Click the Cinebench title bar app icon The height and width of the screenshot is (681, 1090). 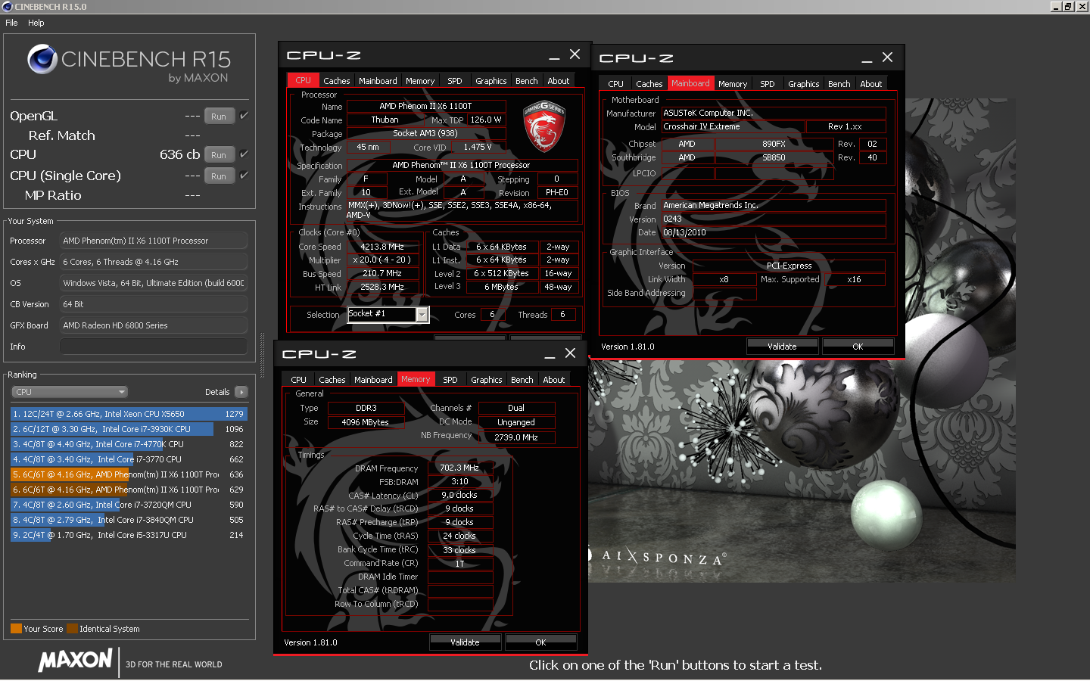click(8, 6)
